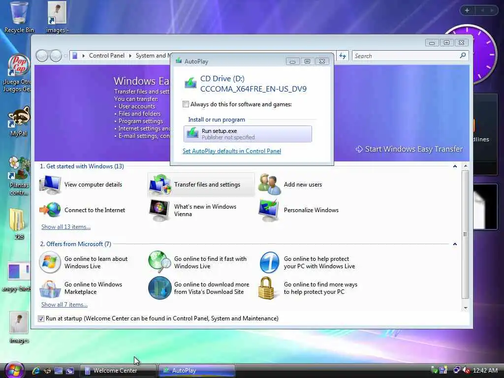Open Connect to the Internet item
This screenshot has height=378, width=504.
coord(82,210)
